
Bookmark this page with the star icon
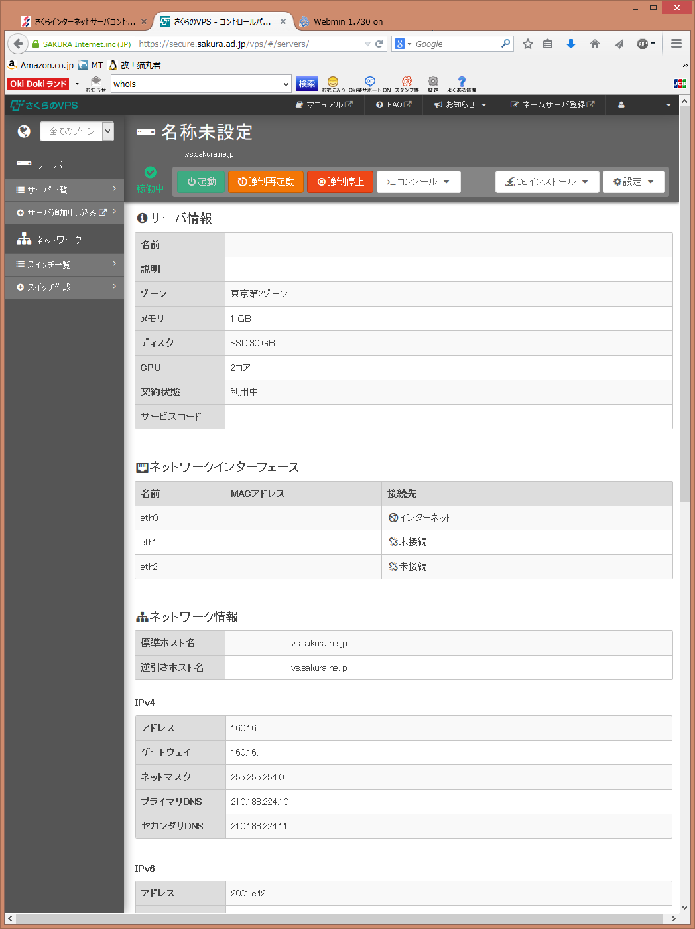pyautogui.click(x=527, y=44)
